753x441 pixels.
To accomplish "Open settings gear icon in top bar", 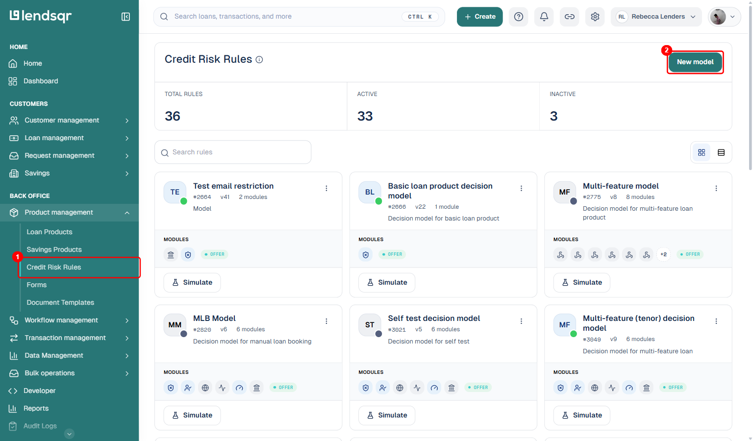I will pyautogui.click(x=595, y=17).
